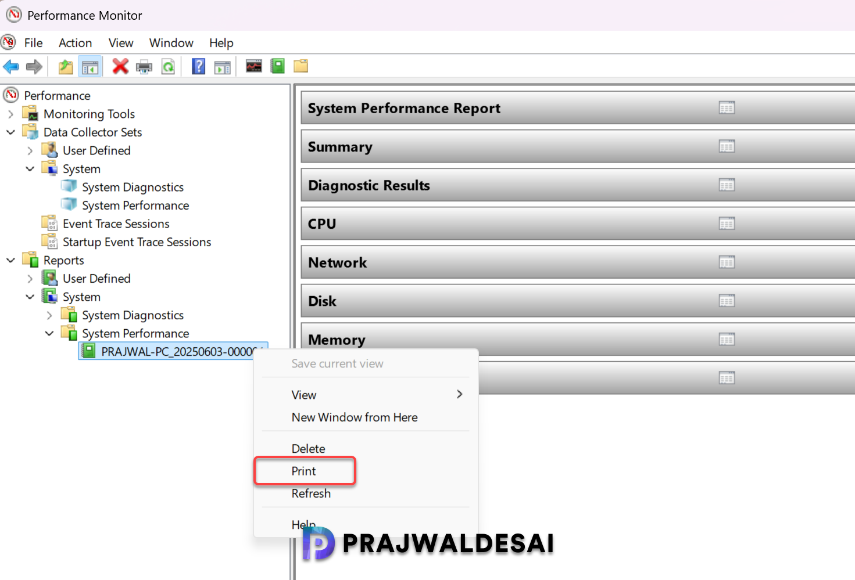Open the Help menu in menu bar
This screenshot has width=855, height=580.
(x=221, y=43)
